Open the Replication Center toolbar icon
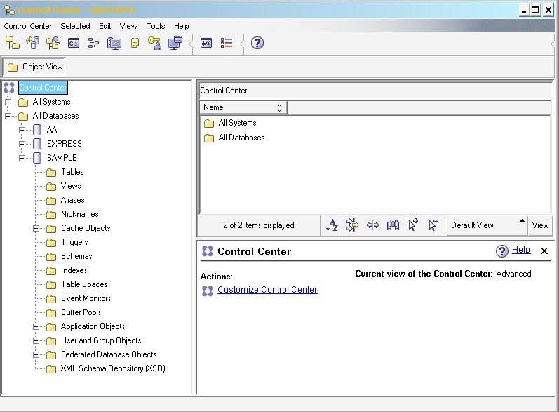The image size is (559, 412). tap(33, 43)
